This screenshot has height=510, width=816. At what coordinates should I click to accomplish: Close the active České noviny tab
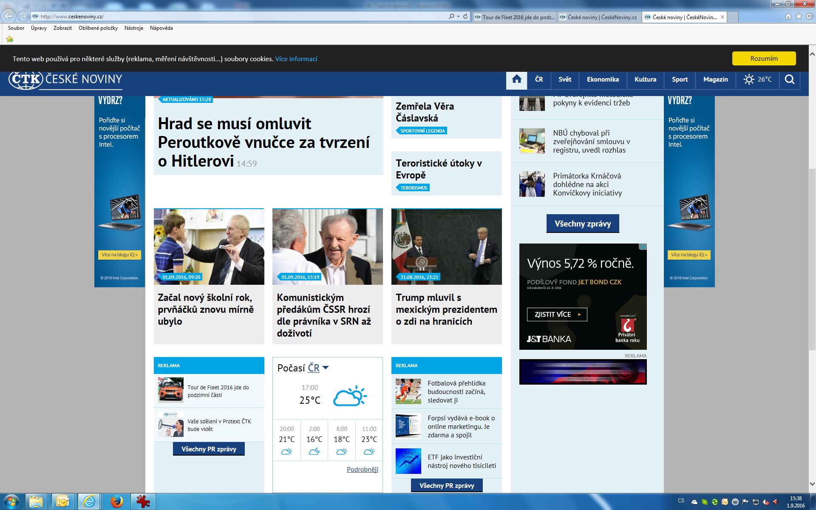point(722,17)
